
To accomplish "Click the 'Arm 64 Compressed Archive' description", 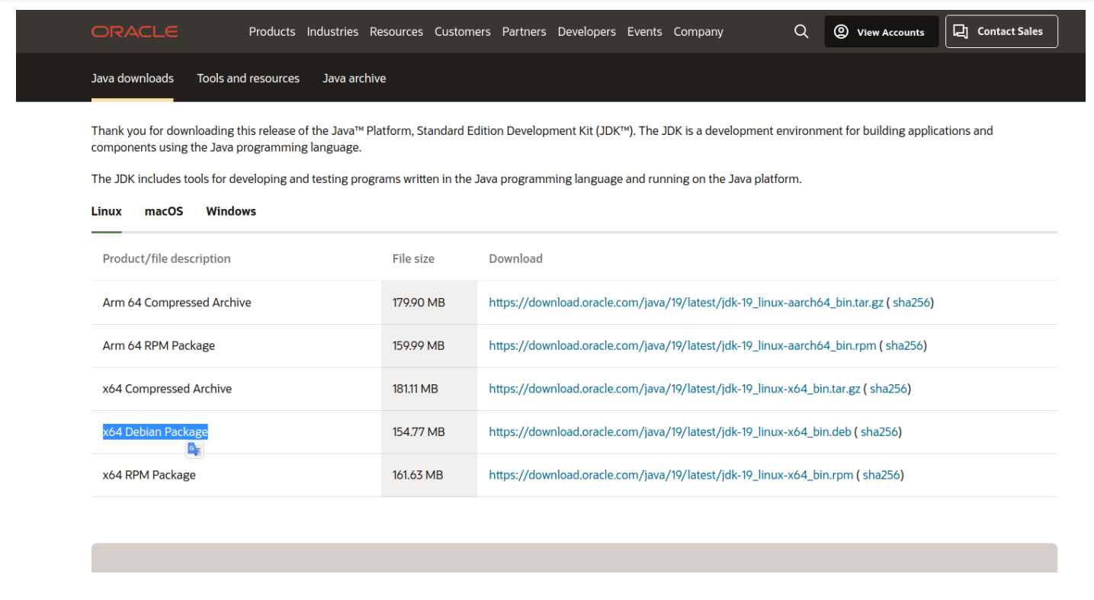I will coord(177,303).
